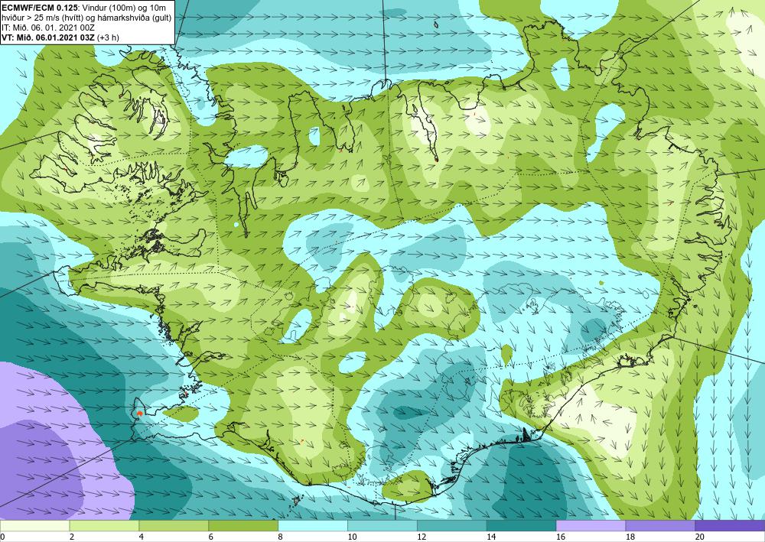The image size is (765, 542).
Task: Click the legend label '10'
Action: (352, 537)
